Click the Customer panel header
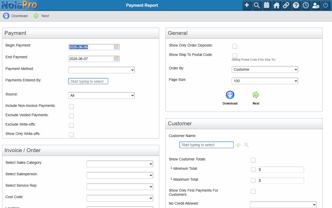This screenshot has height=208, width=332. click(x=244, y=124)
